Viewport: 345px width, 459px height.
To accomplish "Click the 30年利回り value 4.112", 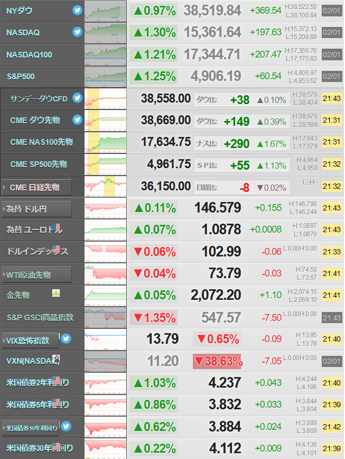I will (x=225, y=448).
